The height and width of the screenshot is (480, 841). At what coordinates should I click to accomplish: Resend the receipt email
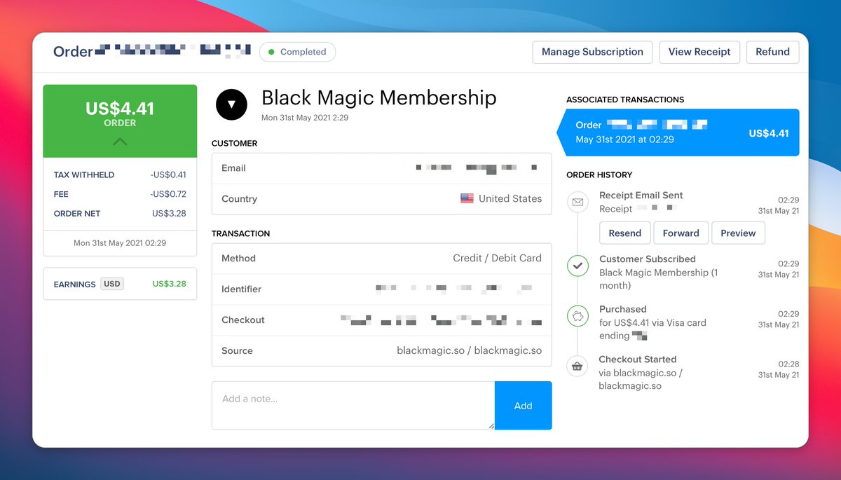[624, 233]
